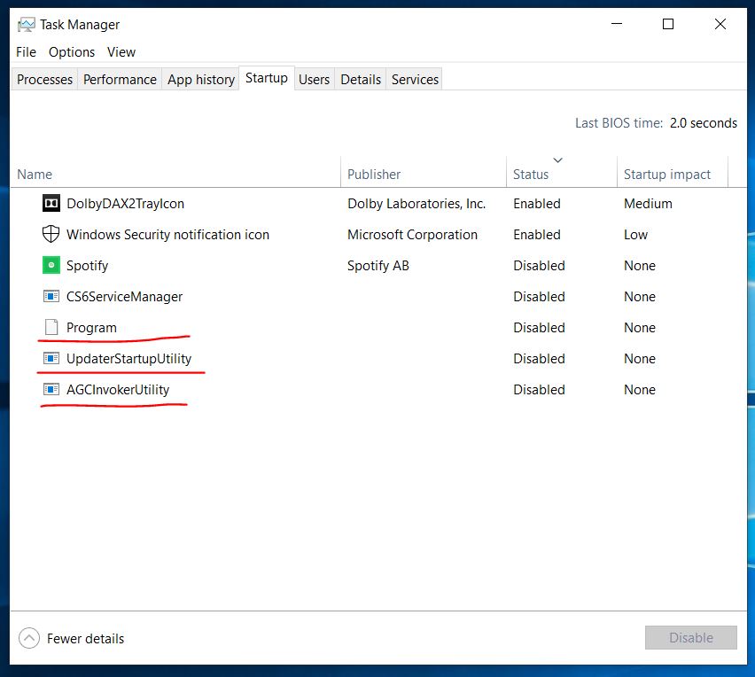755x677 pixels.
Task: Maximize the Task Manager window
Action: [x=668, y=24]
